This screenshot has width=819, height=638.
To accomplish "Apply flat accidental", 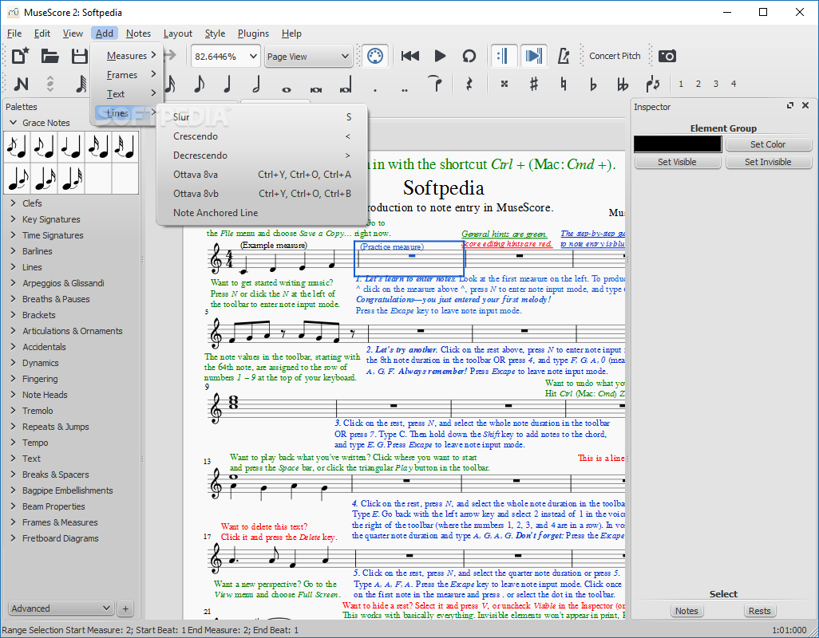I will tap(593, 84).
